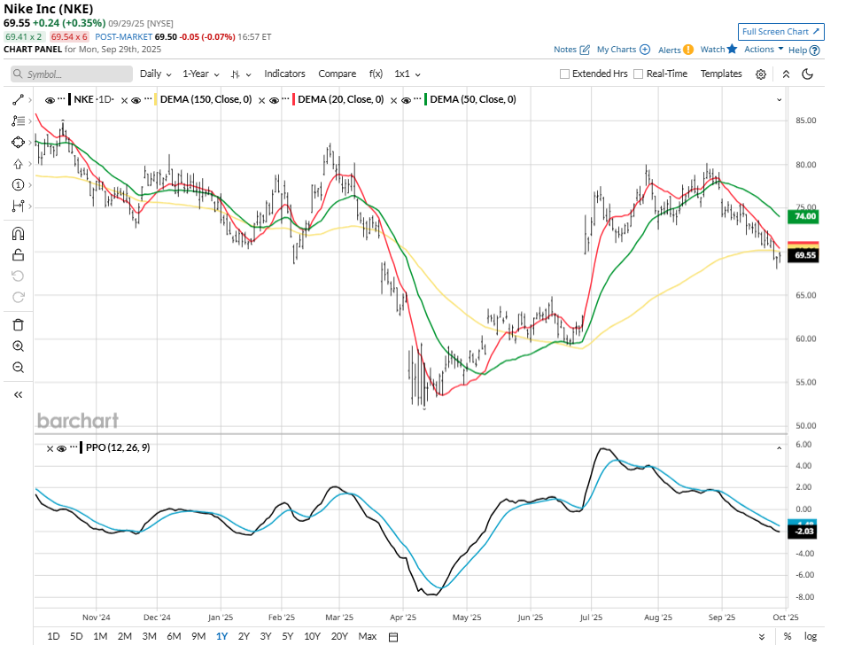Click the Symbol search field

(x=71, y=74)
